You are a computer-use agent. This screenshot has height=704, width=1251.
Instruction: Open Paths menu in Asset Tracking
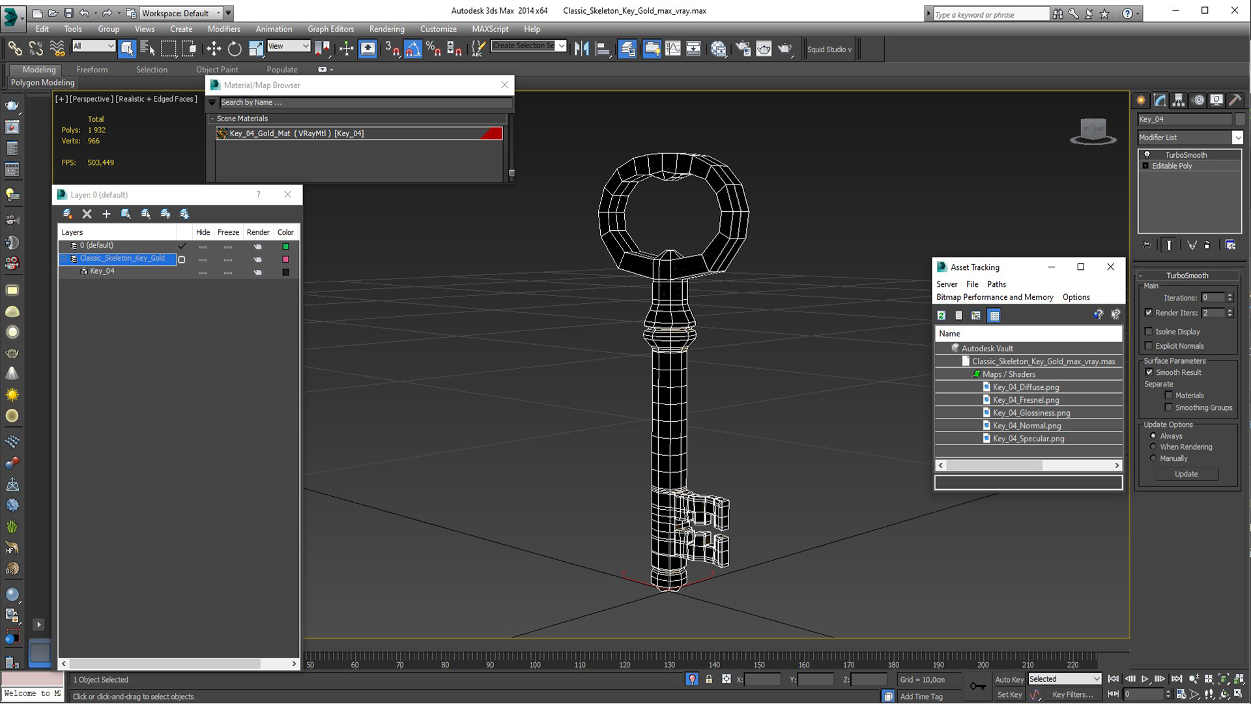(996, 284)
